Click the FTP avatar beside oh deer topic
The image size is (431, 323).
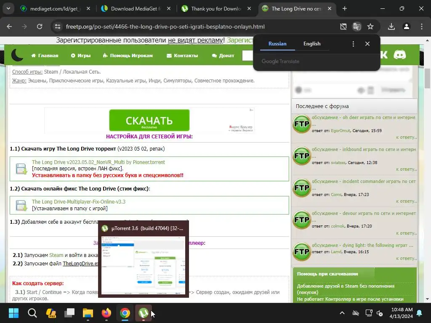[x=301, y=124]
